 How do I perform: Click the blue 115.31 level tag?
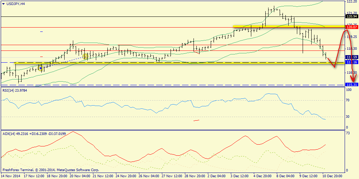pos(351,85)
